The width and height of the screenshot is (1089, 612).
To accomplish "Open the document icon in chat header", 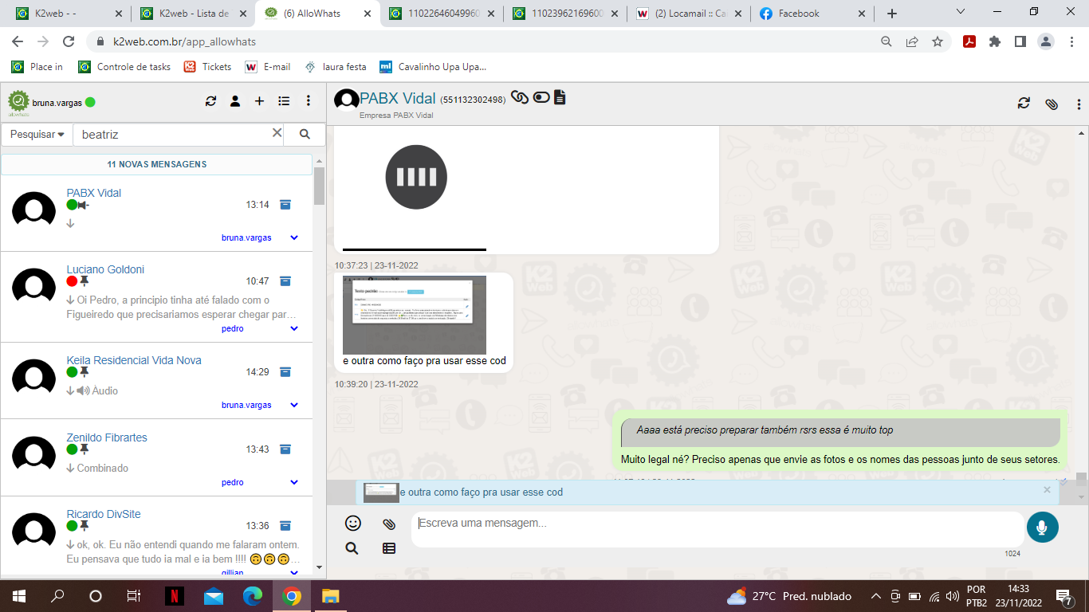I will (x=560, y=97).
